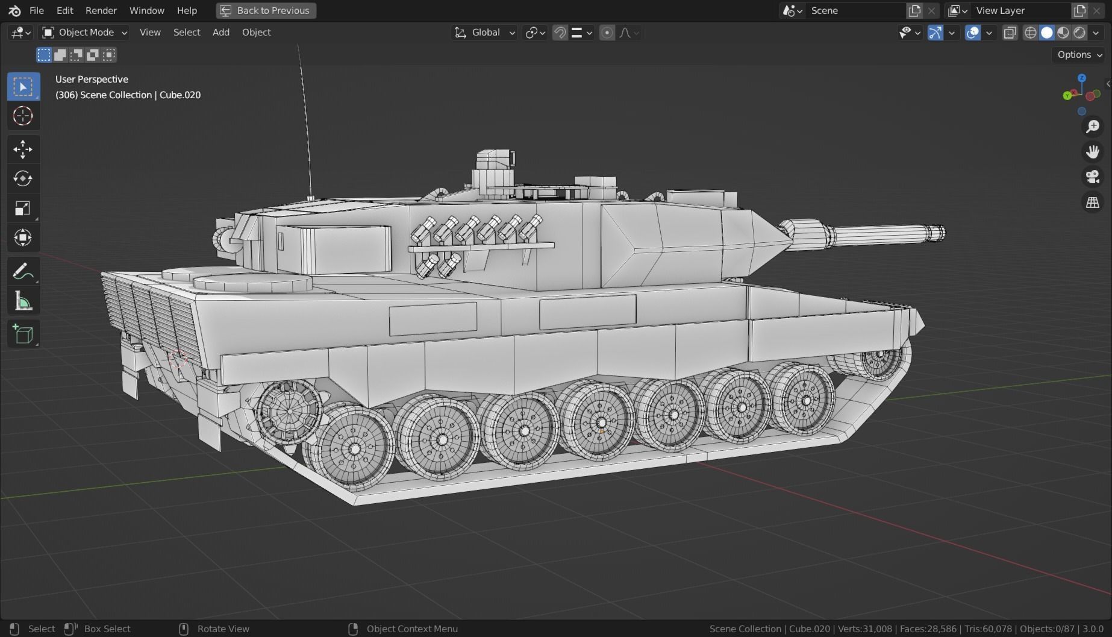This screenshot has width=1112, height=637.
Task: Open the Object Mode dropdown
Action: (84, 33)
